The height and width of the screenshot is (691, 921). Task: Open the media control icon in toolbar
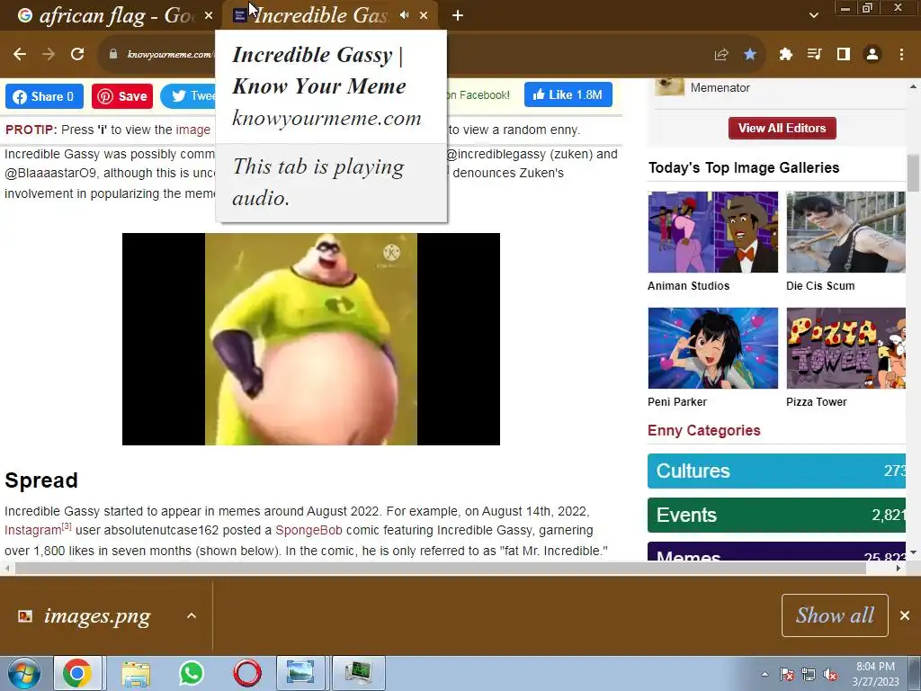point(814,55)
